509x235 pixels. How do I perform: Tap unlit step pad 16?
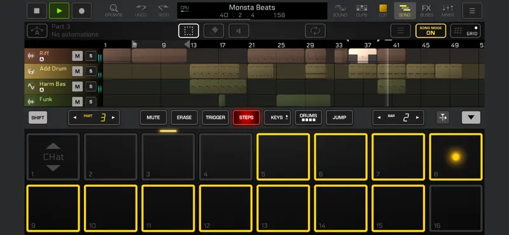456,208
